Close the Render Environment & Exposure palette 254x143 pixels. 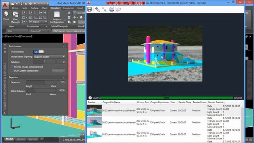(x=5, y=44)
